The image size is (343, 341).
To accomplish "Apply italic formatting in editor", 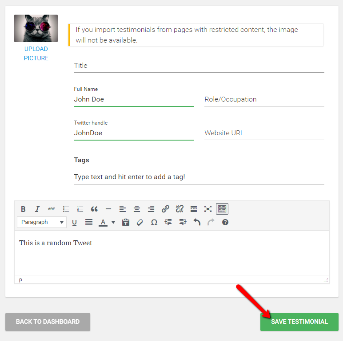I will click(x=37, y=209).
